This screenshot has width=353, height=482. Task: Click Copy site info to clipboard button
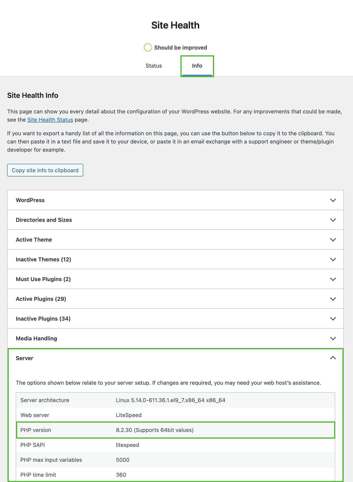point(45,170)
